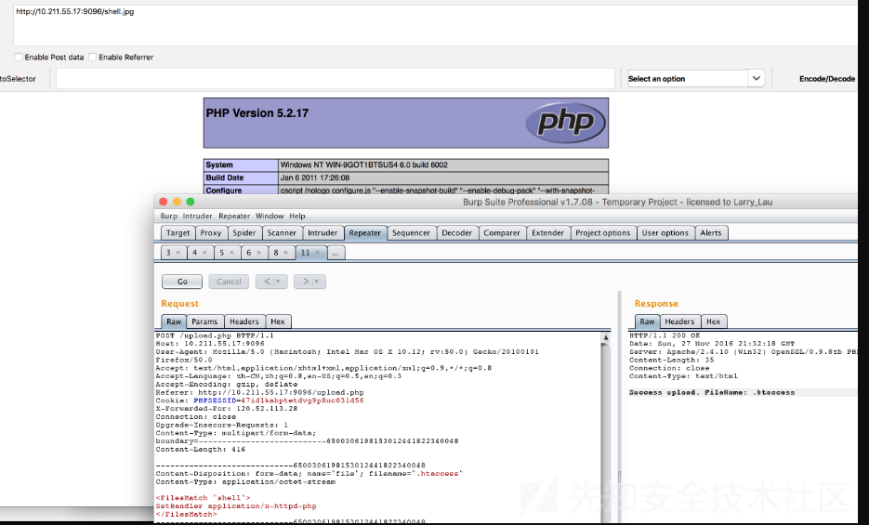869x525 pixels.
Task: Close Repeater tab 8 with its x
Action: tap(285, 253)
